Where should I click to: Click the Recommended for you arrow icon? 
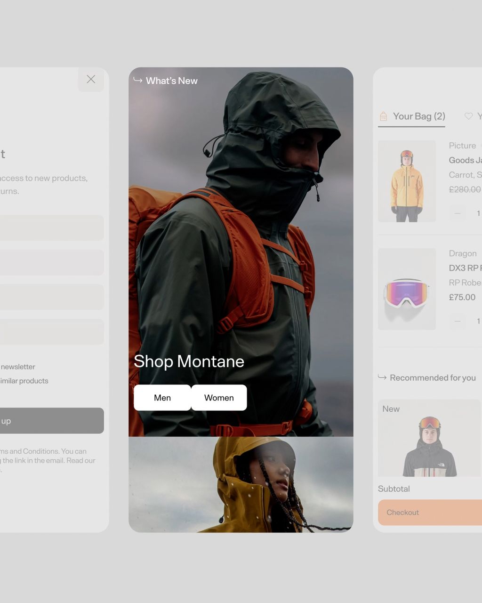(x=382, y=377)
